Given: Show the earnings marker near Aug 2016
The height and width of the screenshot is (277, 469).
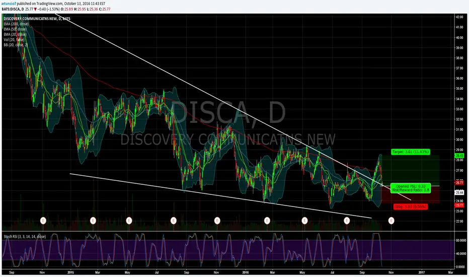Looking at the screenshot, I should point(347,221).
